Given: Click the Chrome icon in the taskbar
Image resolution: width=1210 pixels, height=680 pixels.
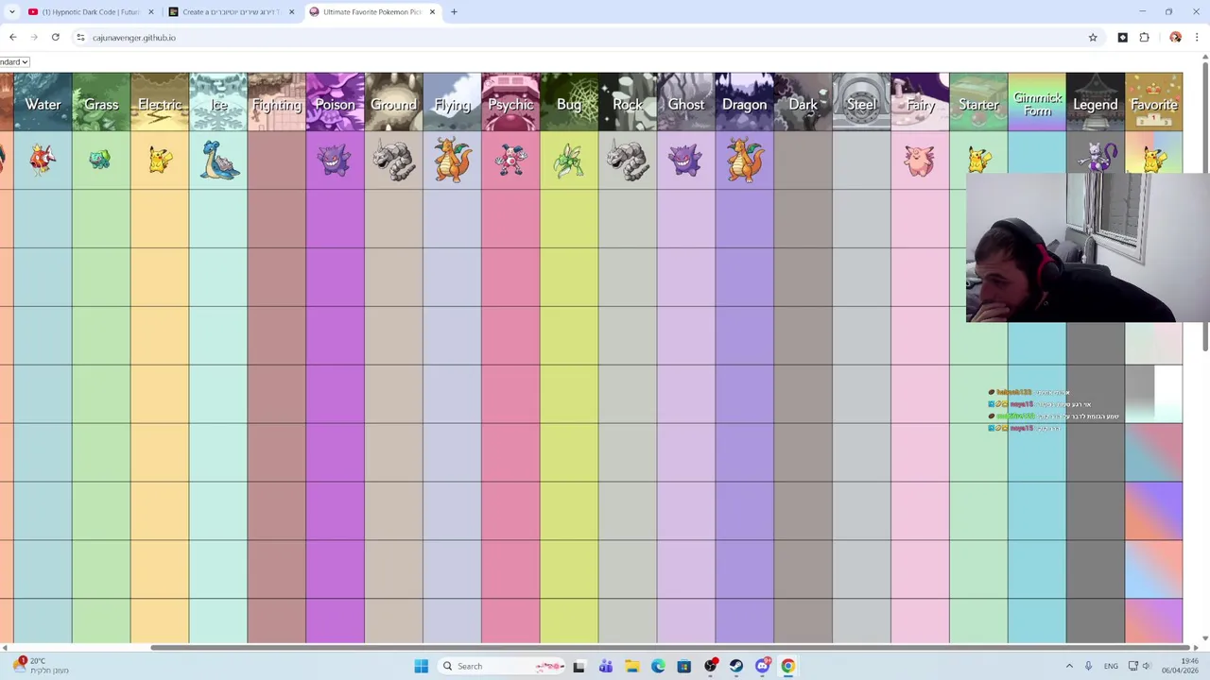Looking at the screenshot, I should [x=787, y=666].
